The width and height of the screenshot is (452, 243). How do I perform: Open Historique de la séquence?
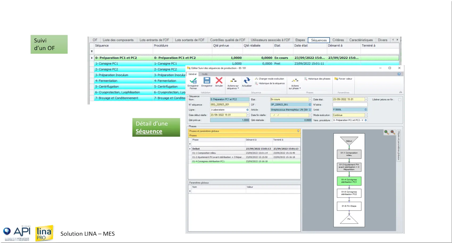tap(270, 83)
